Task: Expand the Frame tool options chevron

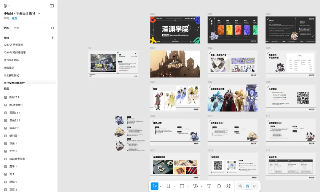Action: 174,186
